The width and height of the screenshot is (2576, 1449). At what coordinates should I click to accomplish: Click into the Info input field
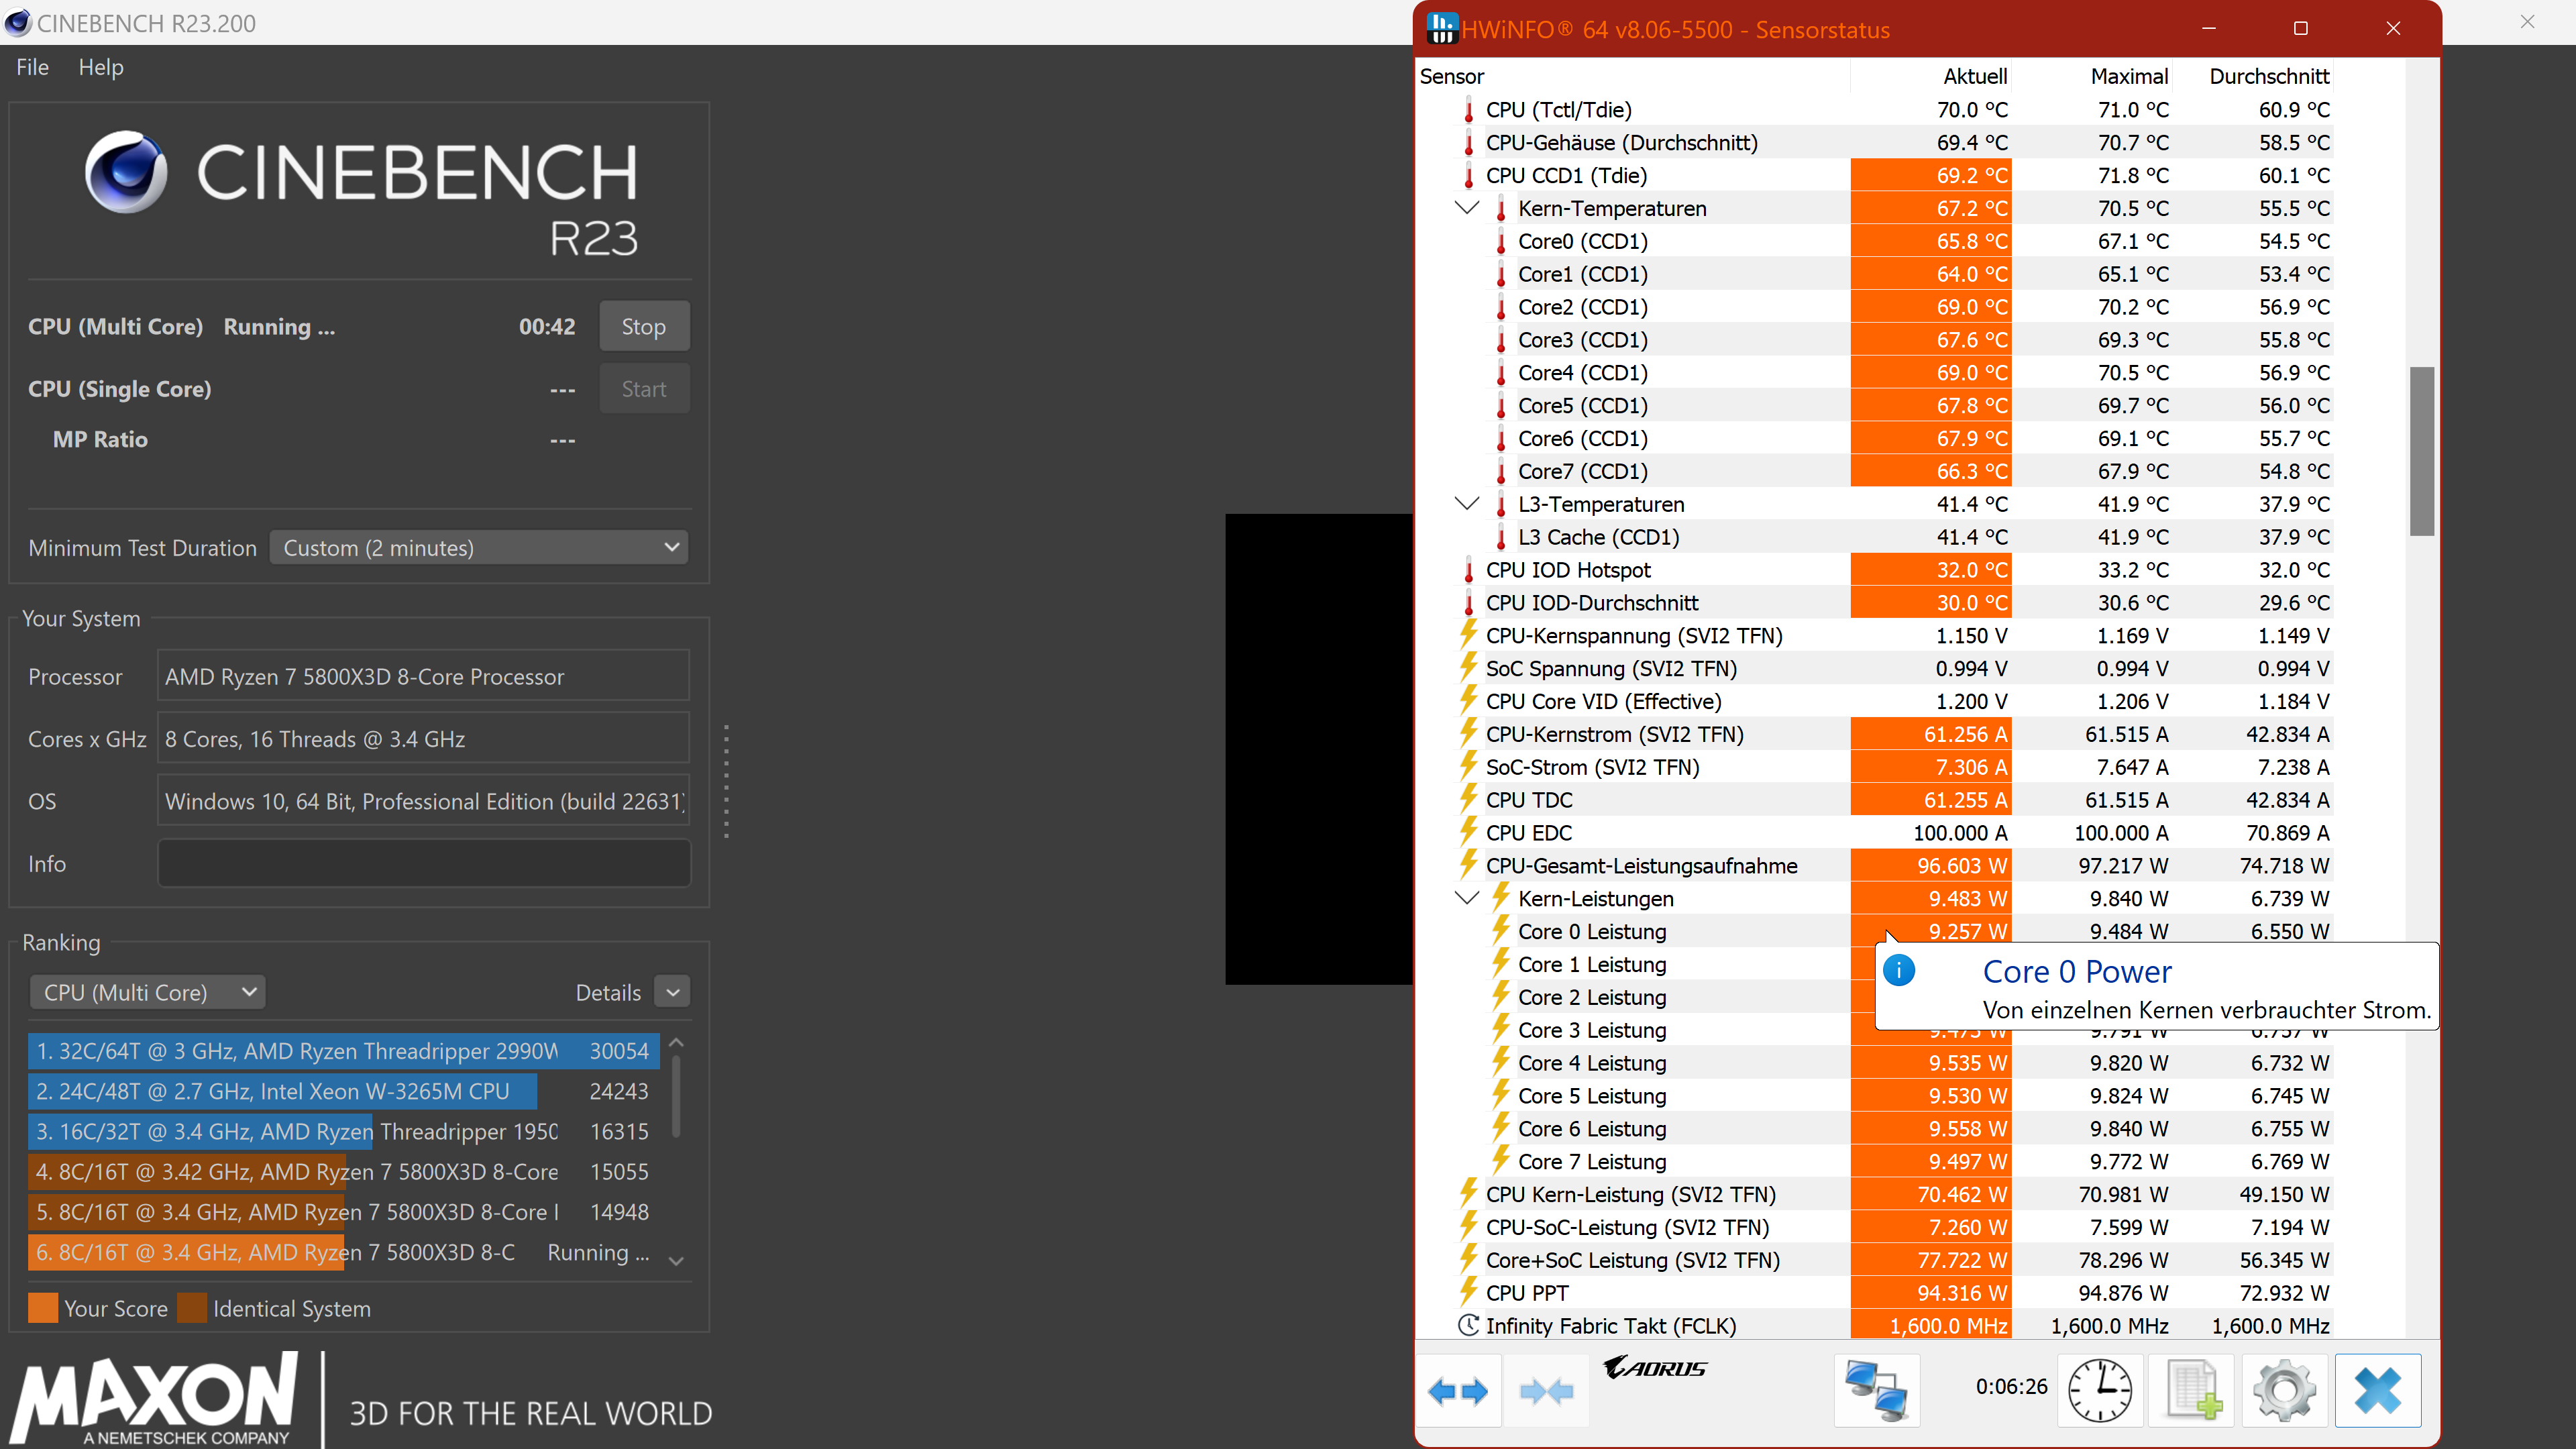click(x=424, y=863)
